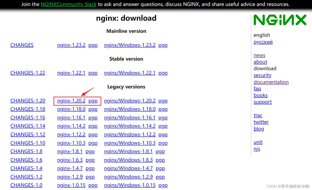The height and width of the screenshot is (190, 312).
Task: Download nginx-1.20.2 source
Action: (x=71, y=101)
